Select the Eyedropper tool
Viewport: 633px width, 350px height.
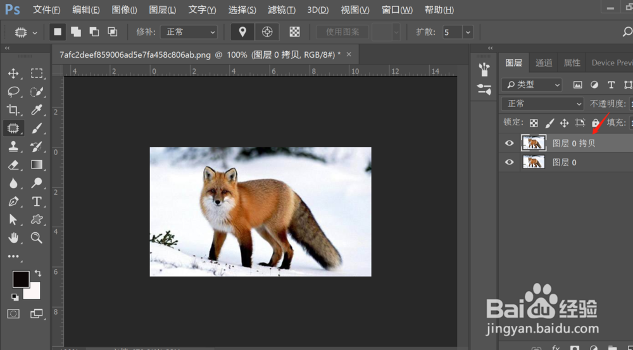tap(37, 109)
